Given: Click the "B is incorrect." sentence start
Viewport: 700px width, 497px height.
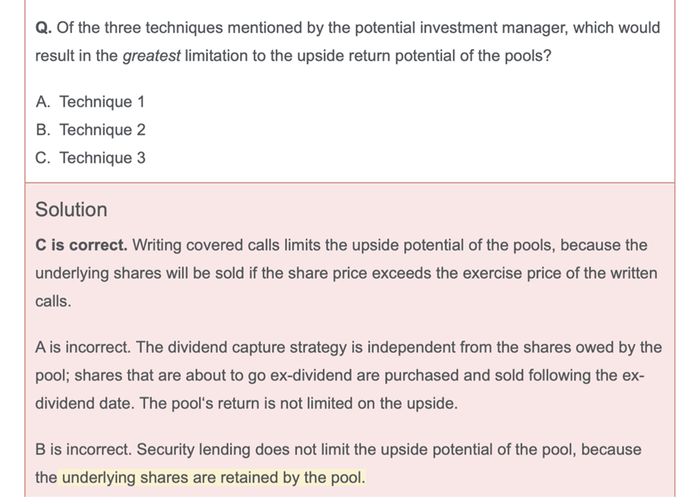Looking at the screenshot, I should 82,450.
